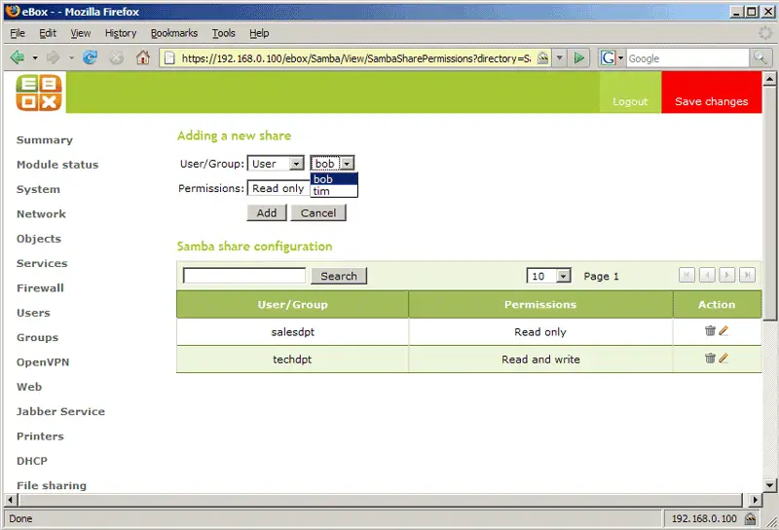
Task: Click the Firefox forward arrow button
Action: pos(53,57)
